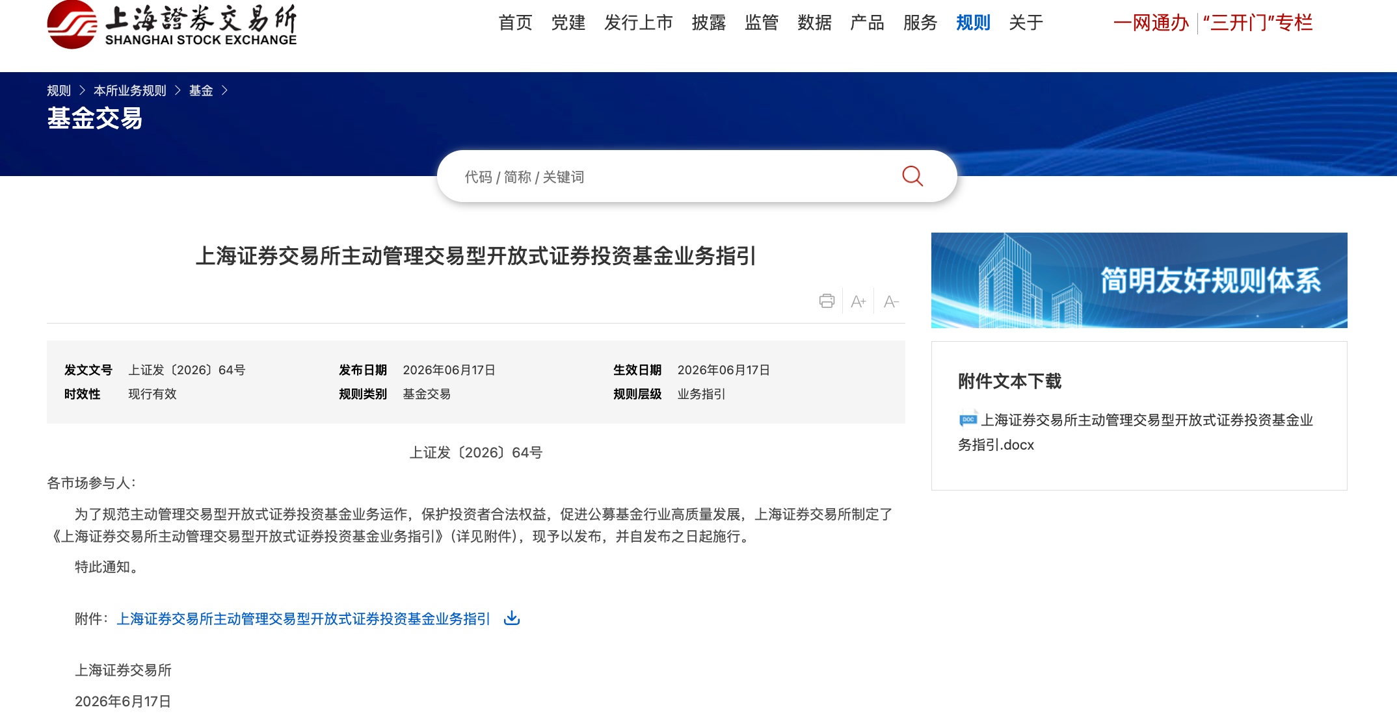Open the 数据 menu
Viewport: 1397px width, 716px height.
coord(814,23)
